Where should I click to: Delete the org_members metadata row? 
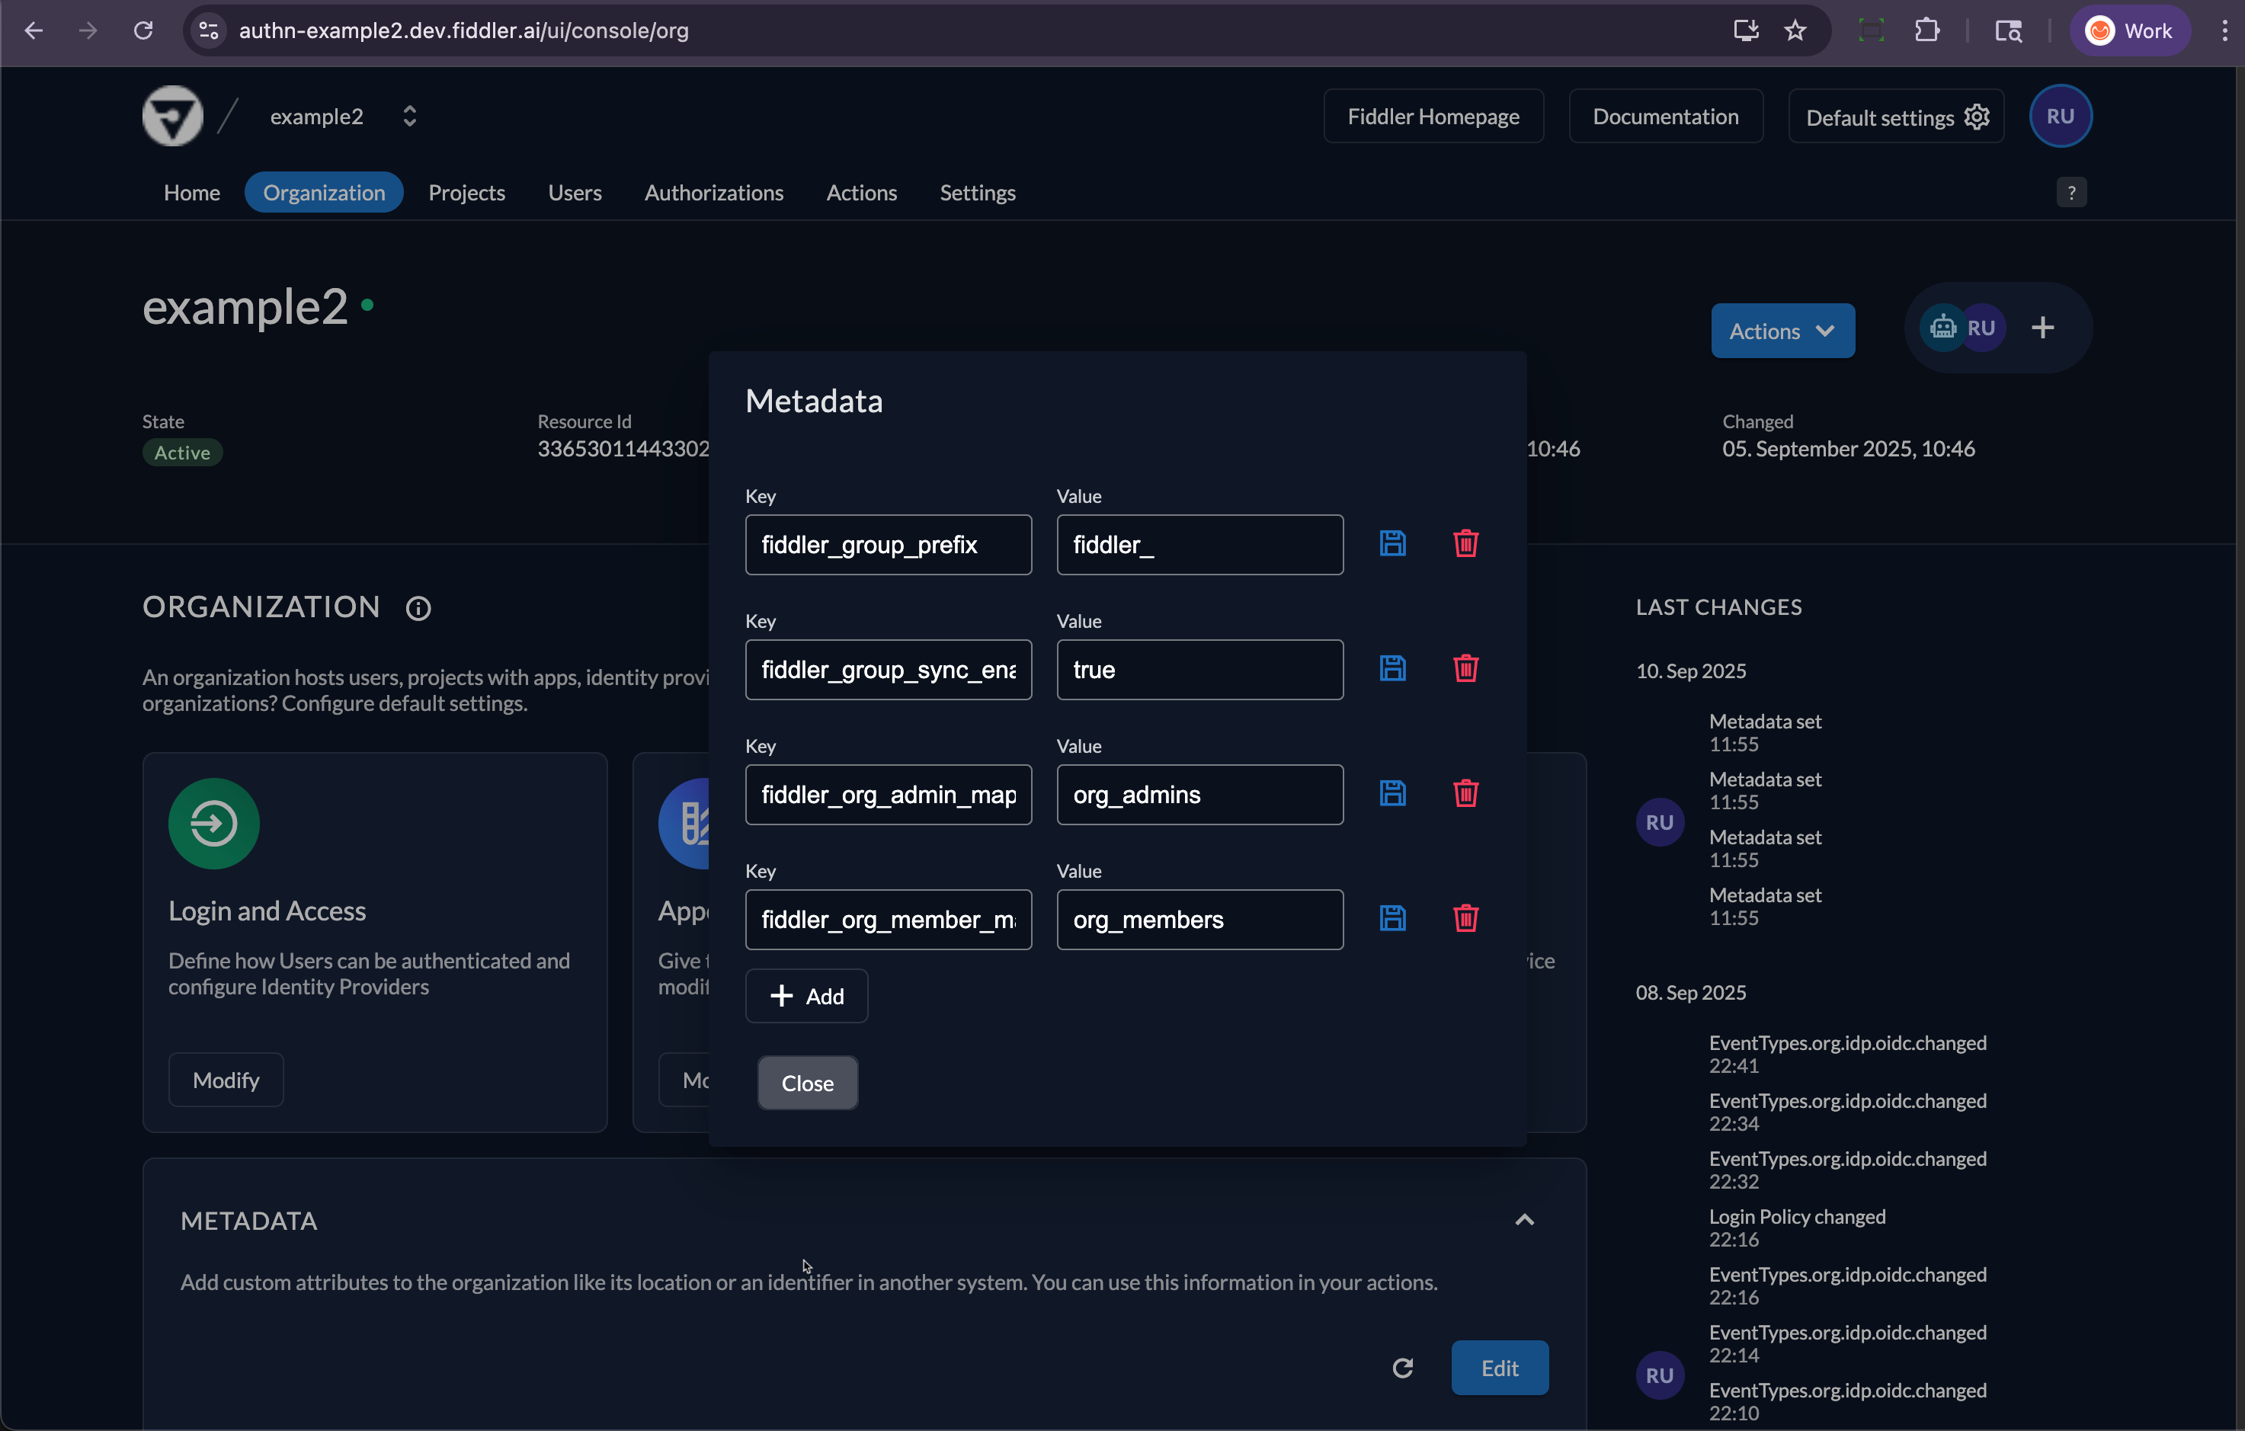point(1465,917)
